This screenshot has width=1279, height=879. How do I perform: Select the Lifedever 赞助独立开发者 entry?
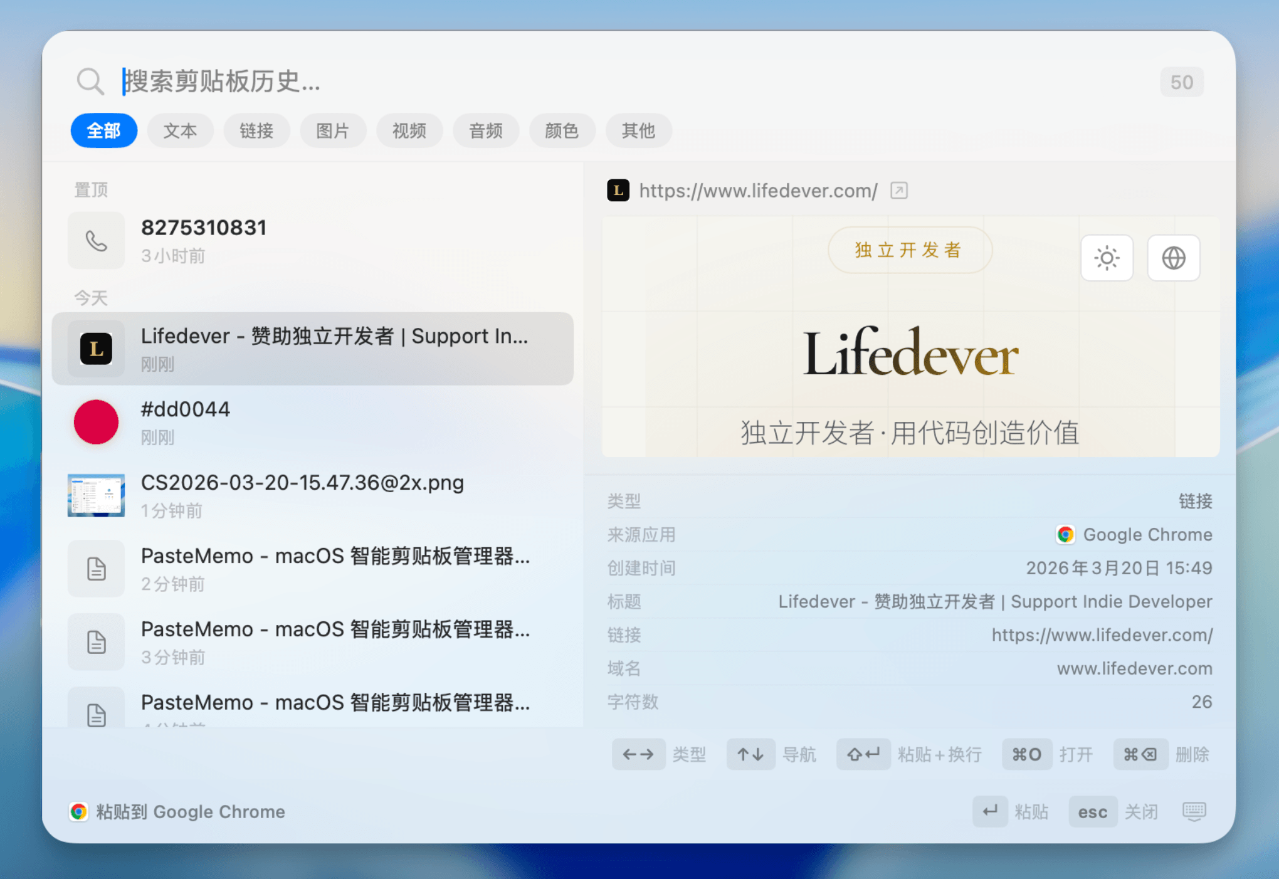[313, 349]
